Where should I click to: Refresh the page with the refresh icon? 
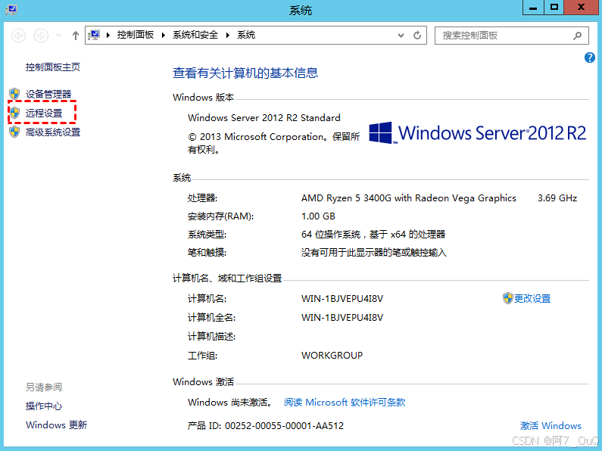pos(417,36)
